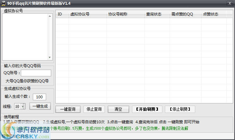Viewport: 235px width, 140px height.
Task: Click the 使用教程 group label
Action: 11,117
